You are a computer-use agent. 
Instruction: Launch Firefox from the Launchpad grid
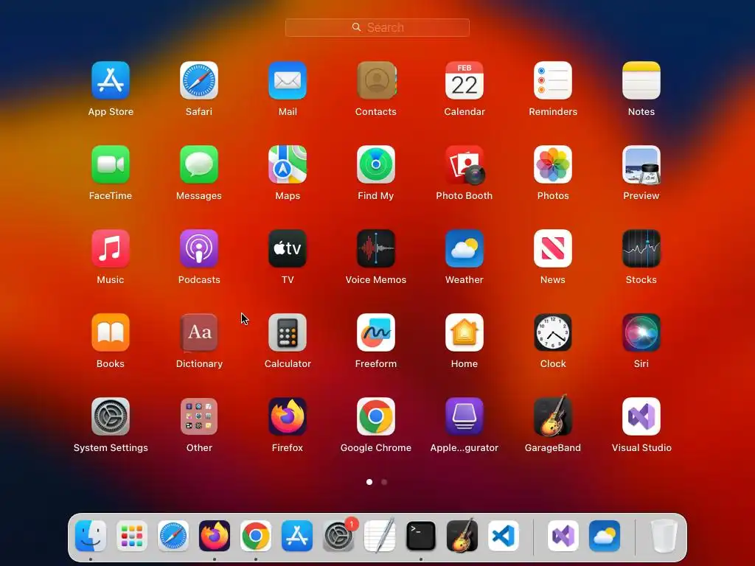288,416
